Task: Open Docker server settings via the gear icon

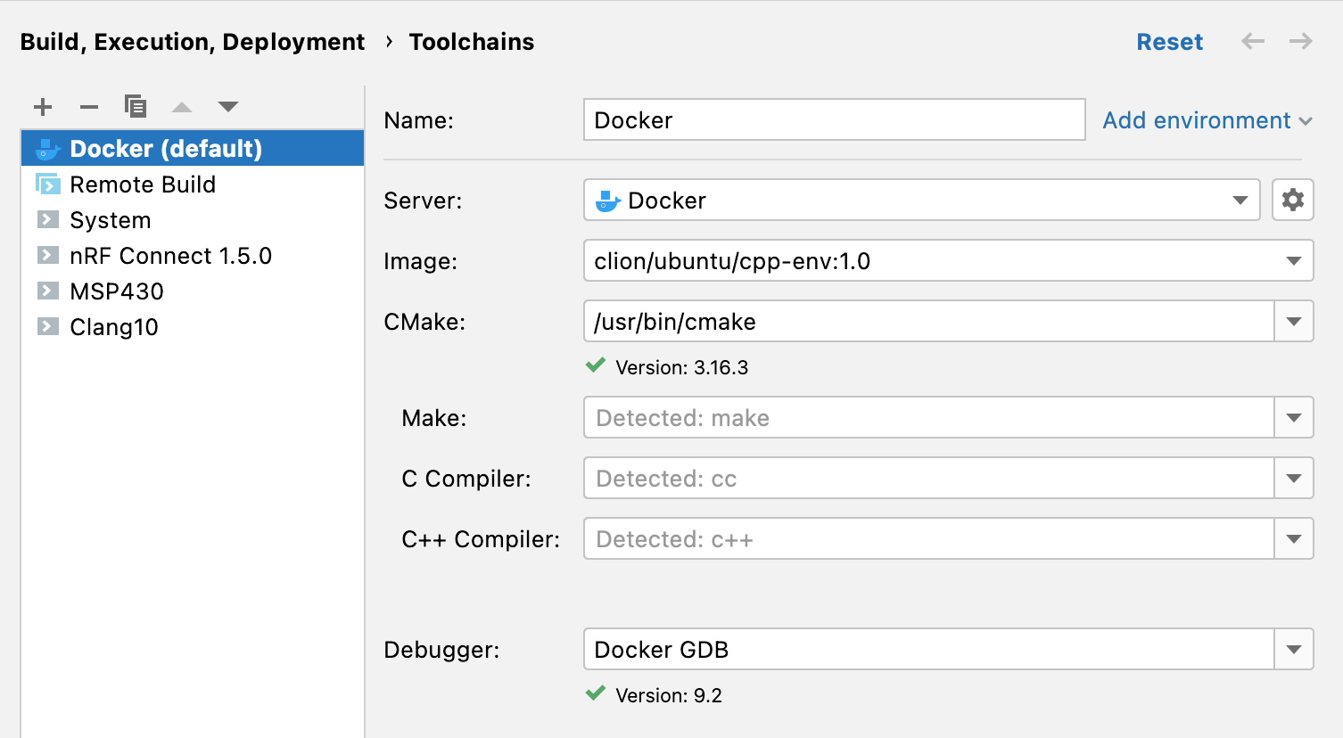Action: tap(1292, 200)
